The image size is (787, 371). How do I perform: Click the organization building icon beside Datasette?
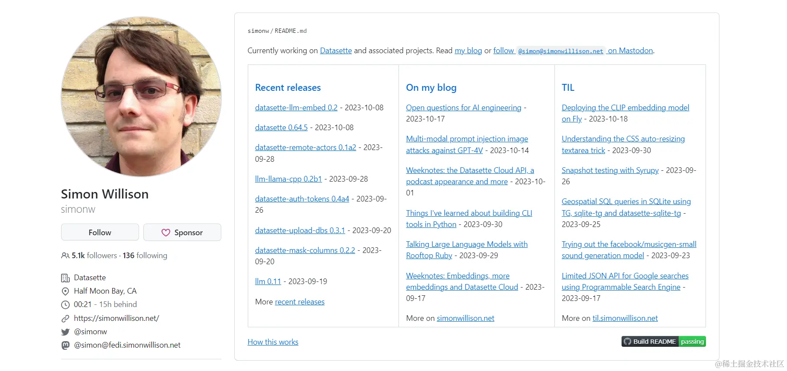pyautogui.click(x=65, y=278)
